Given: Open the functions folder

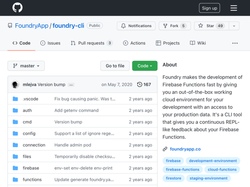Looking at the screenshot, I should pos(32,180).
